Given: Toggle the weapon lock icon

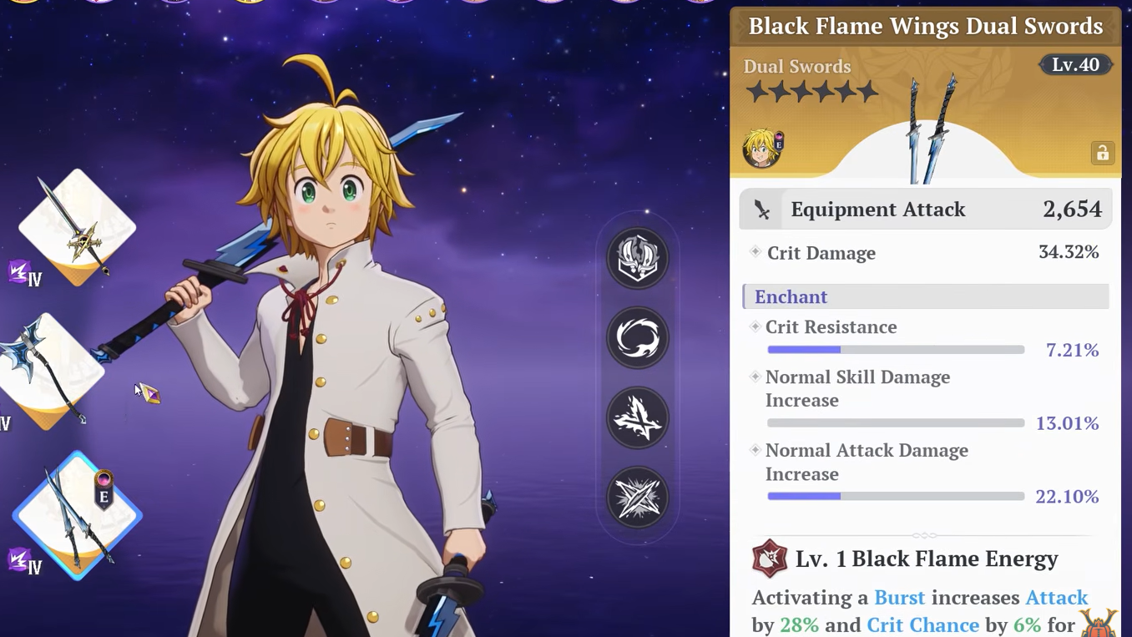Looking at the screenshot, I should point(1102,153).
